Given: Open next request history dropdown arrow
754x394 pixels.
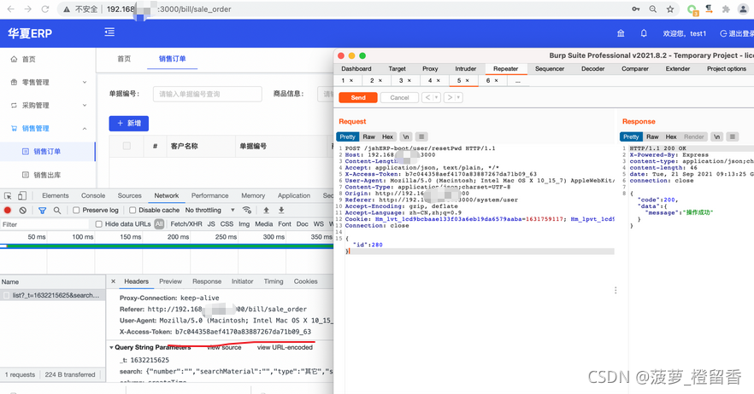Looking at the screenshot, I should point(459,97).
